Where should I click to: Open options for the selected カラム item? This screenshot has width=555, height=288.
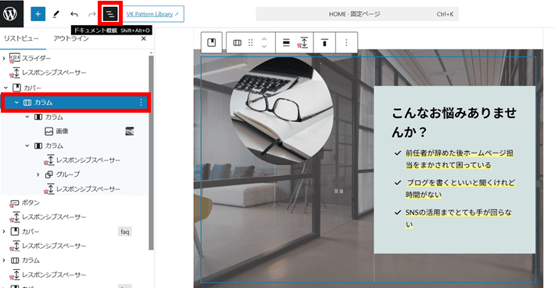(x=141, y=103)
